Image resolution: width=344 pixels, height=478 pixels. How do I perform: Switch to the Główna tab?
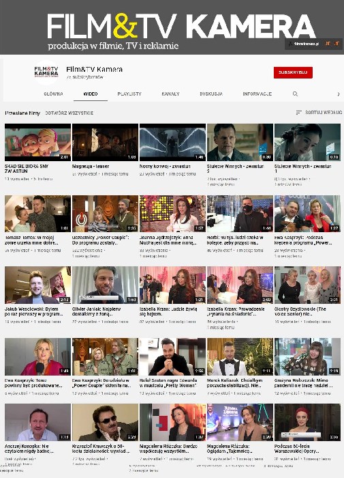pyautogui.click(x=53, y=94)
